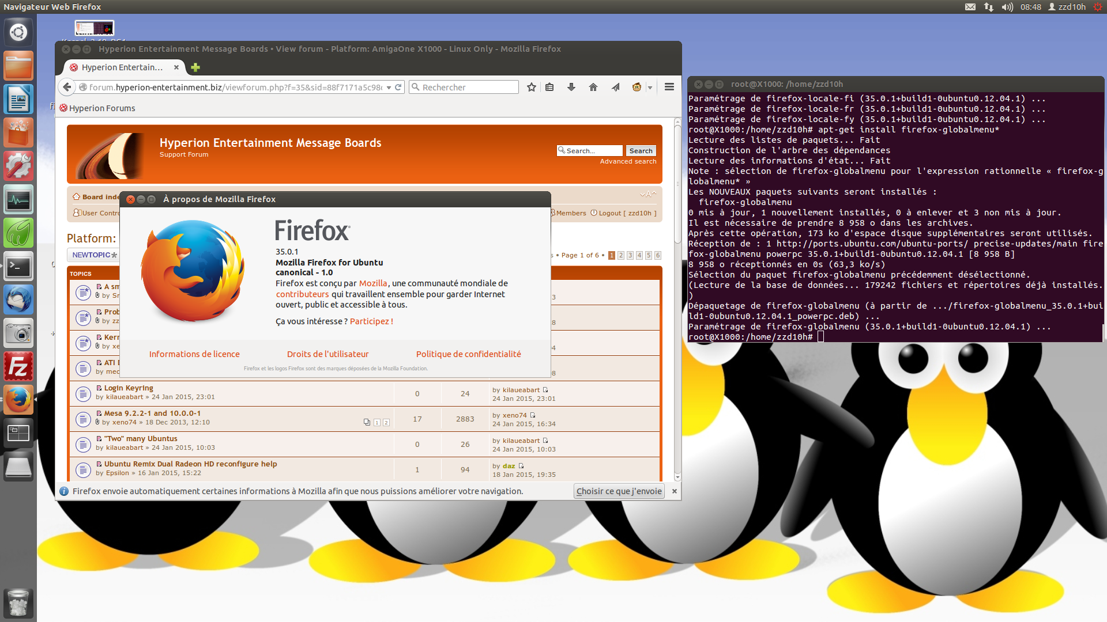Select the Hyperion Entertainment browser tab
Image resolution: width=1107 pixels, height=622 pixels.
coord(122,67)
